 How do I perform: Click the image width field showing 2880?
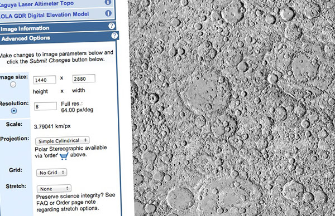pos(84,79)
